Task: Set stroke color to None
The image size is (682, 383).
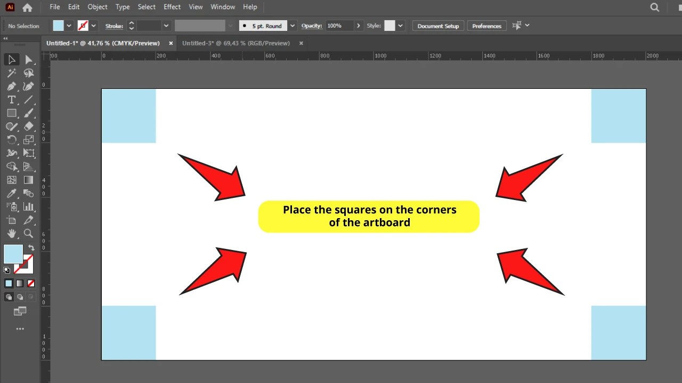Action: click(31, 283)
